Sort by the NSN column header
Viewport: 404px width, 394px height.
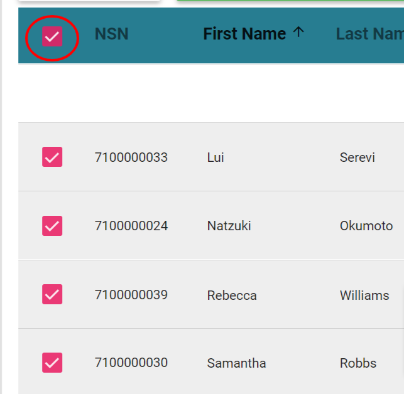(111, 34)
